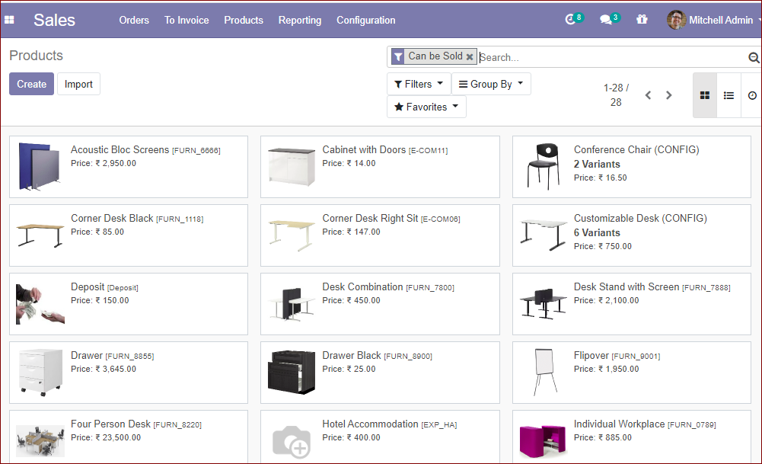762x464 pixels.
Task: Click the Import button
Action: coord(78,84)
